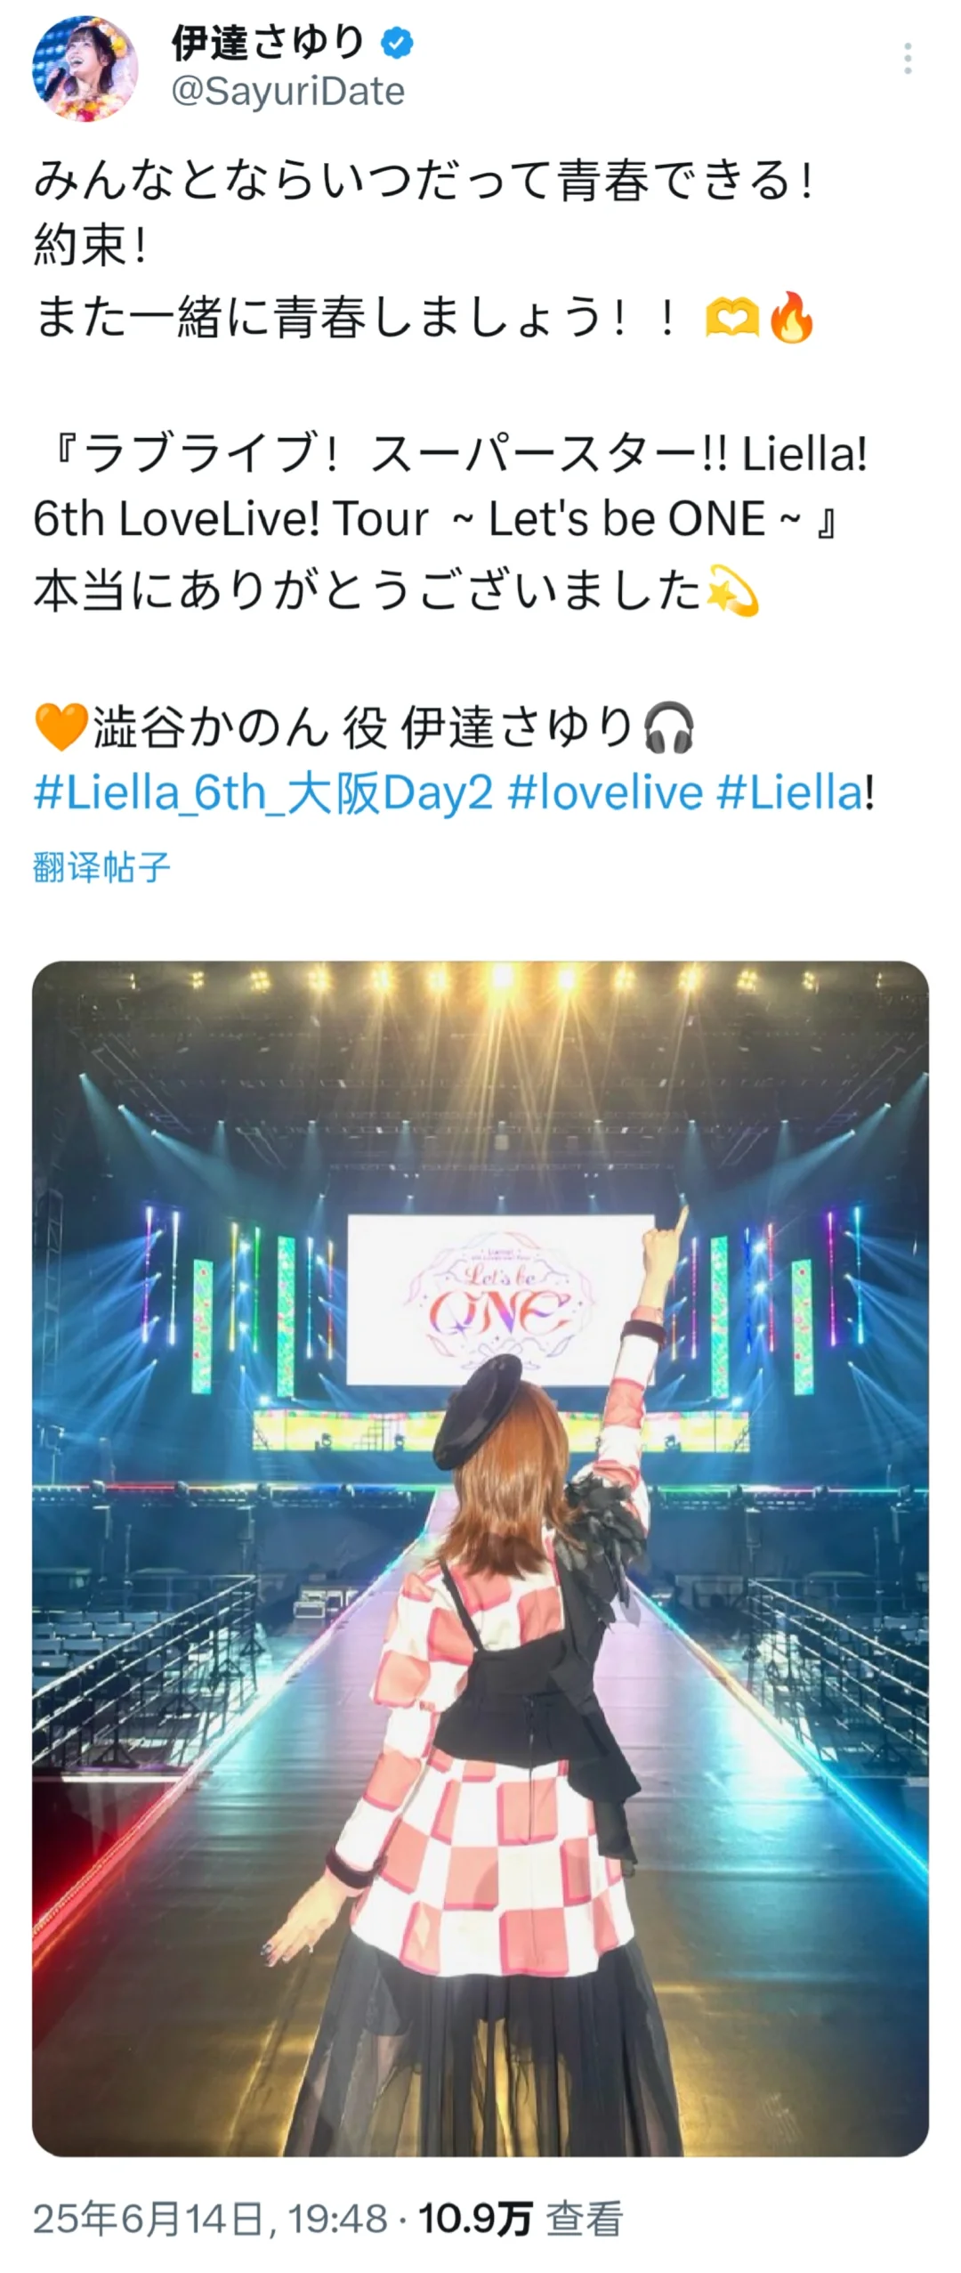Tap the headphones emoji
The width and height of the screenshot is (961, 2273).
click(668, 727)
